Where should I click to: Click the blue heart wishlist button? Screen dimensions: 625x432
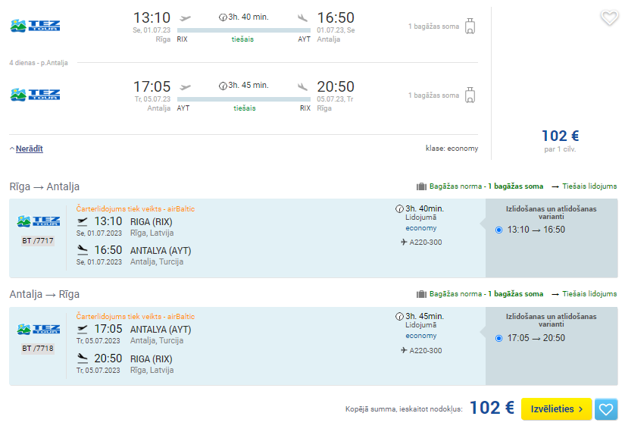tap(606, 409)
